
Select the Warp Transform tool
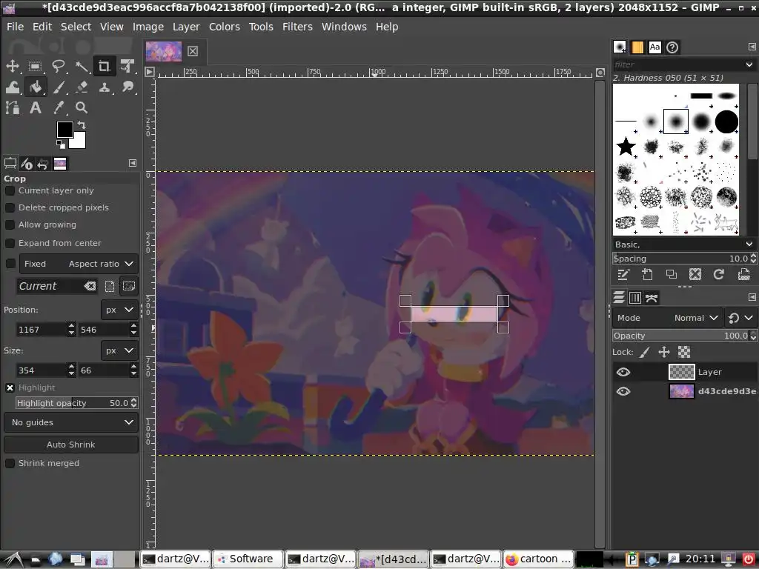point(13,87)
